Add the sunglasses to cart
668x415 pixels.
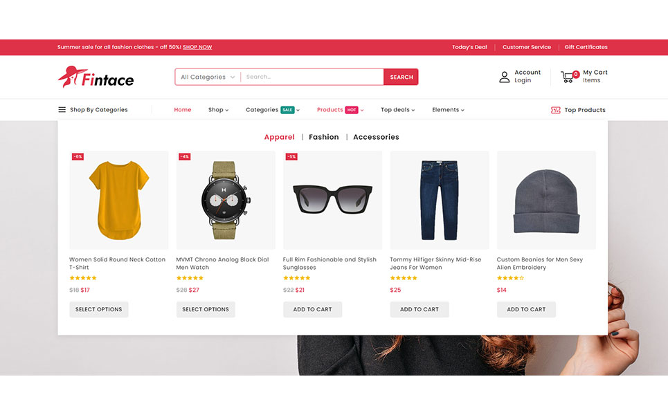312,309
